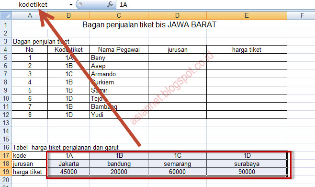Viewport: 315px width, 187px height.
Task: Click the 'jurusan' header cell in row 4
Action: [178, 49]
